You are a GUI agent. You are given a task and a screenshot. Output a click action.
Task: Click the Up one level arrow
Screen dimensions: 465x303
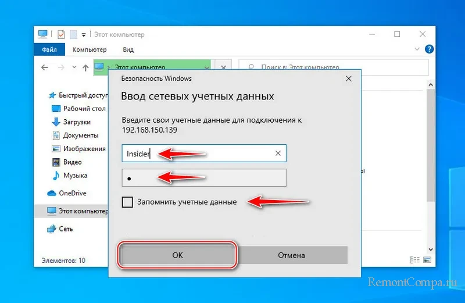(x=85, y=68)
